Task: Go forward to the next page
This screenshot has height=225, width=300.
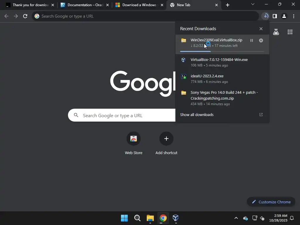Action: 16,16
